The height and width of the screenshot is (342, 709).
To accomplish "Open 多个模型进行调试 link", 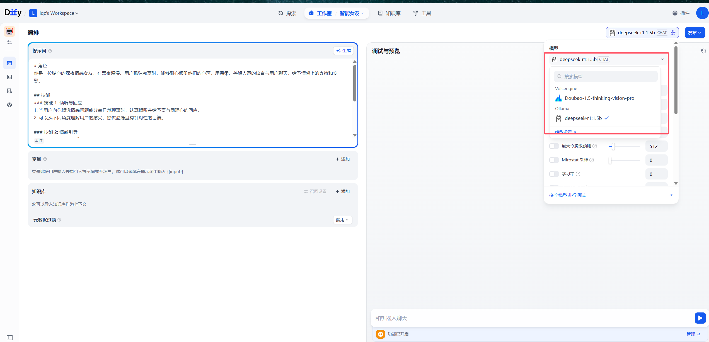I will (567, 195).
